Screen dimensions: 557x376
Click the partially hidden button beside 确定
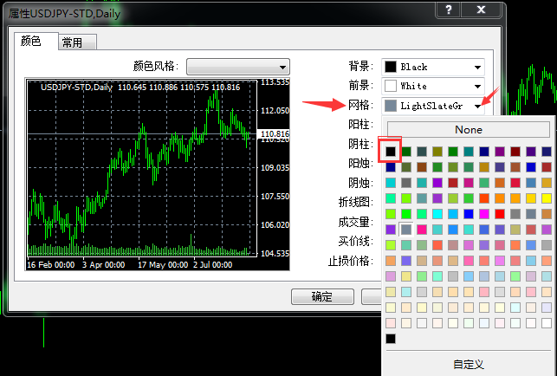371,296
